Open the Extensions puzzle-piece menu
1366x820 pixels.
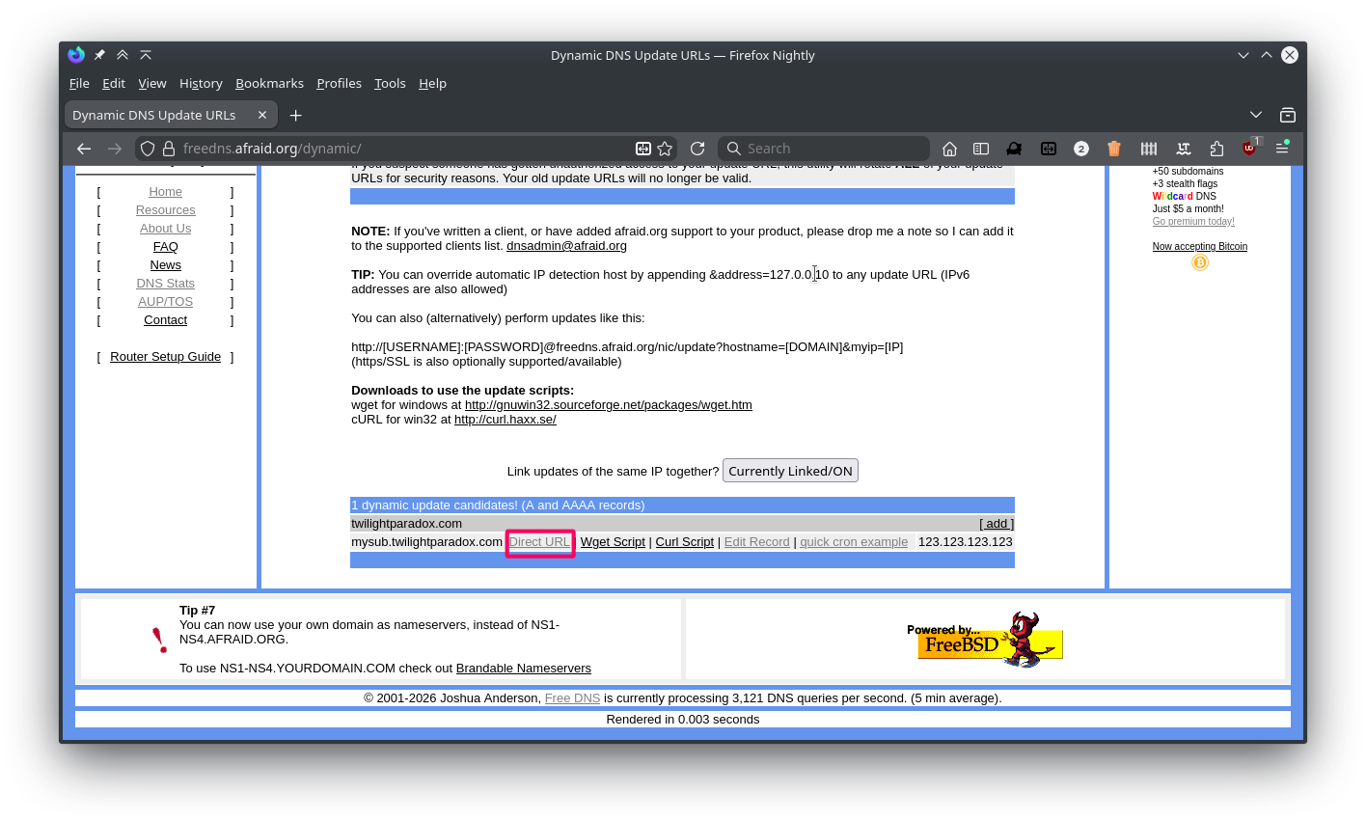1216,149
